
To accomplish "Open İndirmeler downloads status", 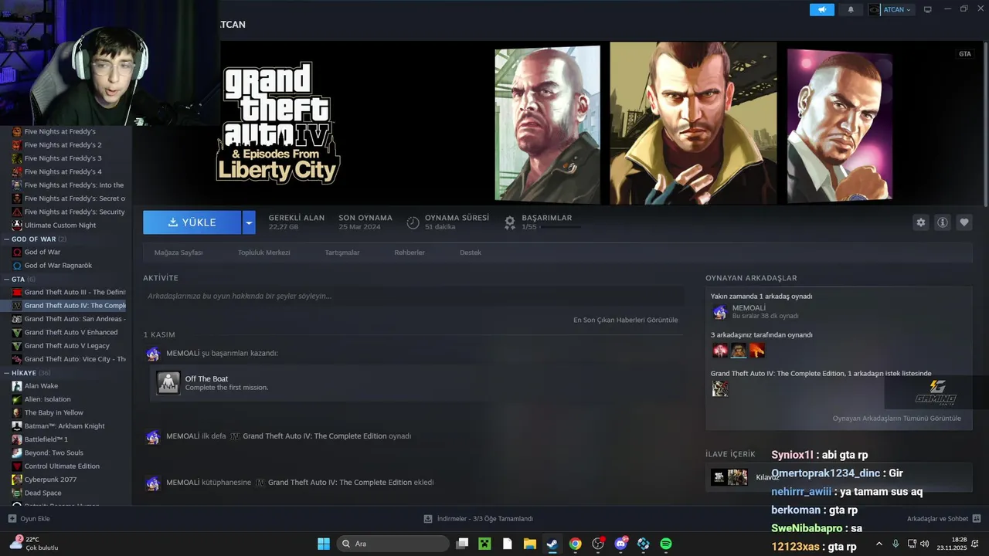I will tap(478, 519).
